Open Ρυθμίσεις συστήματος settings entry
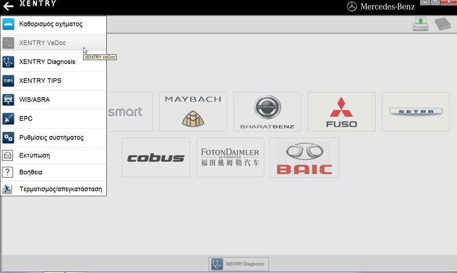 point(54,138)
